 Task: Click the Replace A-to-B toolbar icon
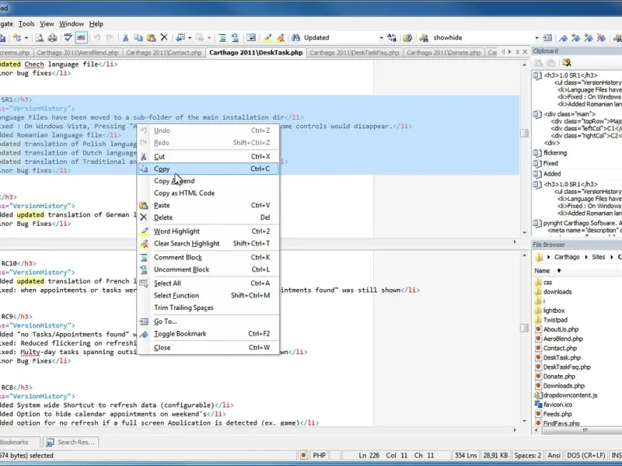click(x=392, y=37)
